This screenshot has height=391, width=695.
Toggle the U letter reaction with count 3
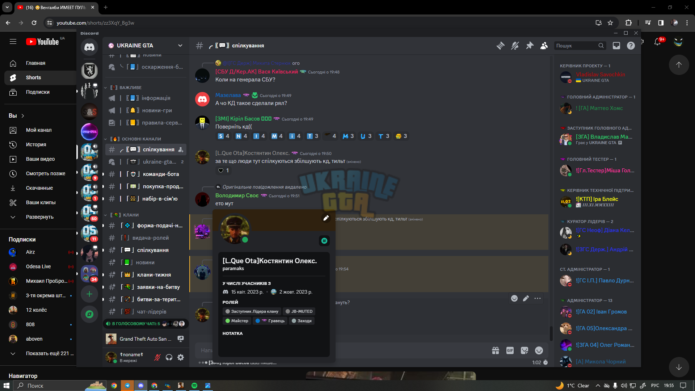pyautogui.click(x=366, y=136)
